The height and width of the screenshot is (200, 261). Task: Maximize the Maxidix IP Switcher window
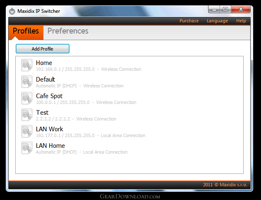tap(225, 10)
